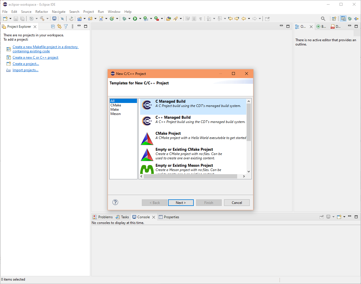Viewport: 361px width, 284px height.
Task: Click the Build hammer icon in toolbar
Action: [x=42, y=19]
